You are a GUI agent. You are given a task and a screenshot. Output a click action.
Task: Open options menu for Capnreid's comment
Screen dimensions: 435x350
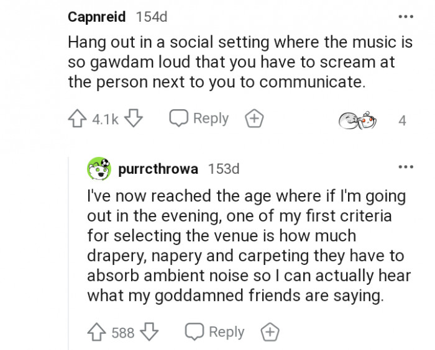(x=406, y=17)
